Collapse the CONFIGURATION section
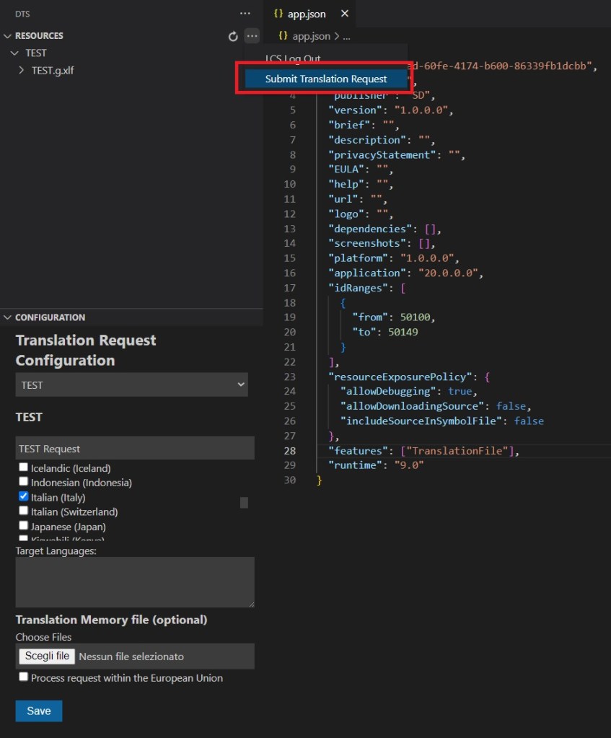 tap(8, 317)
